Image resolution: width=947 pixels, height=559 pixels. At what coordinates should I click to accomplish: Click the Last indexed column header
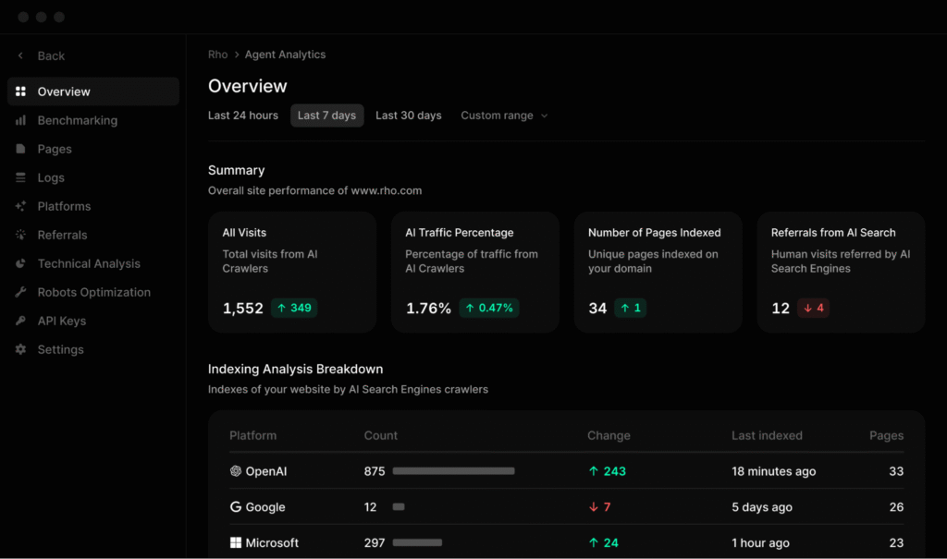click(x=767, y=435)
